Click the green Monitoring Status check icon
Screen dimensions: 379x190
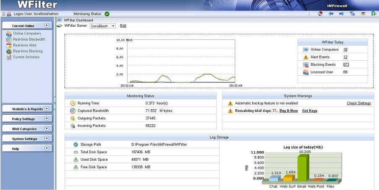(x=107, y=14)
